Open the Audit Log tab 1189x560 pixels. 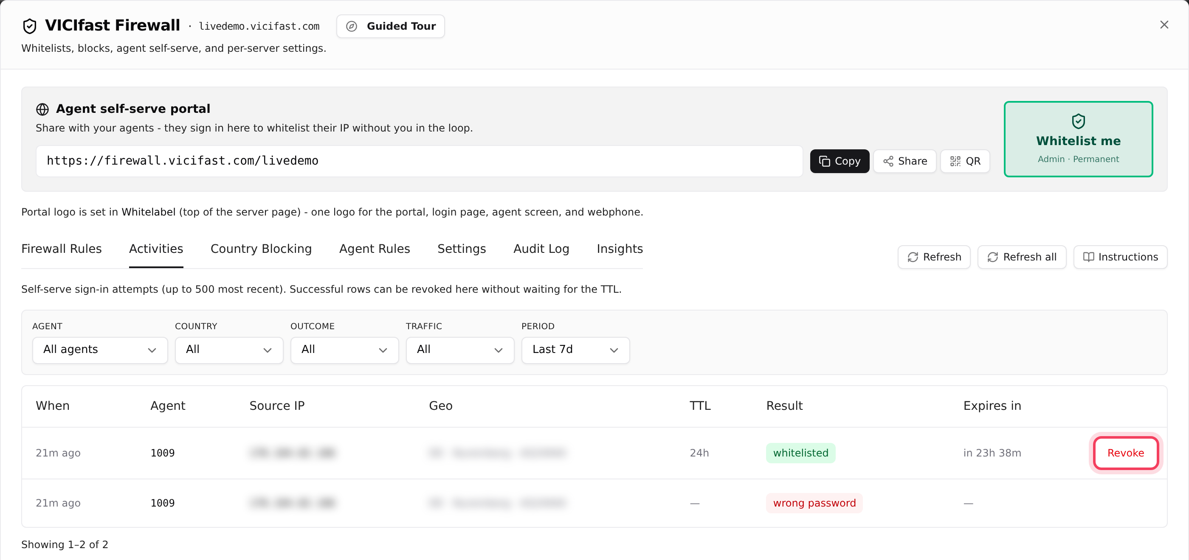[541, 249]
